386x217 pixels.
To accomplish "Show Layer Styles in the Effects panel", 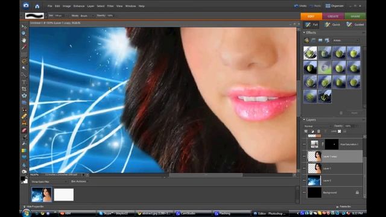I will 314,40.
